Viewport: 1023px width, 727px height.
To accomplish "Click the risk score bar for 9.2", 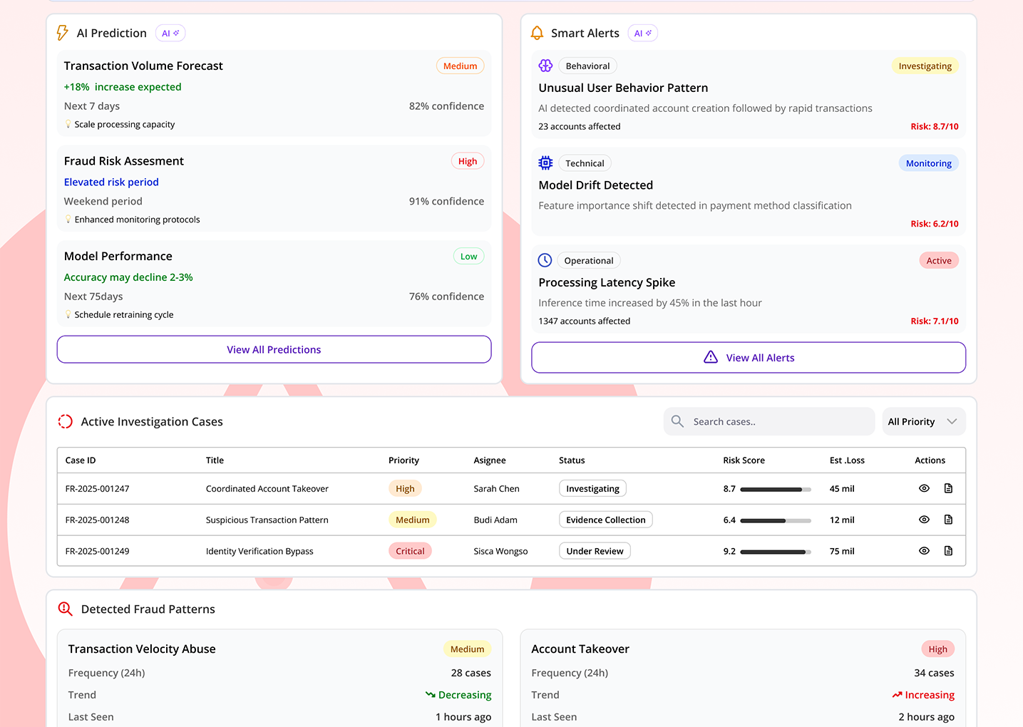I will click(775, 552).
